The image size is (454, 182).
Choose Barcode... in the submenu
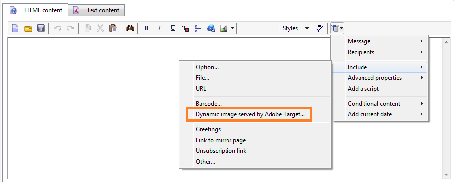pyautogui.click(x=255, y=104)
